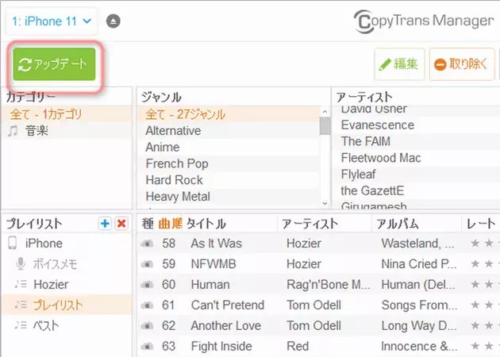The height and width of the screenshot is (357, 500).
Task: Sort by アーティスト column in track list
Action: (x=310, y=224)
